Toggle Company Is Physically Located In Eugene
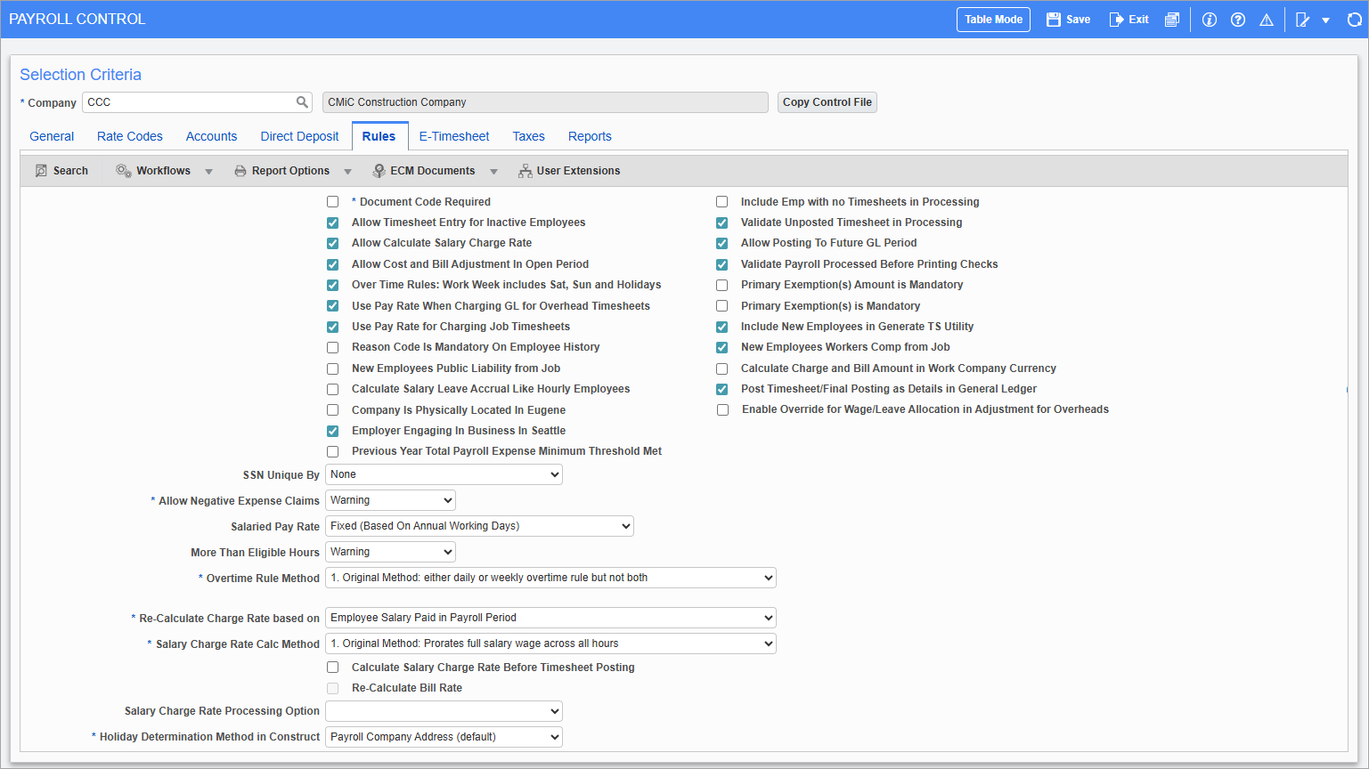The height and width of the screenshot is (769, 1369). click(332, 409)
